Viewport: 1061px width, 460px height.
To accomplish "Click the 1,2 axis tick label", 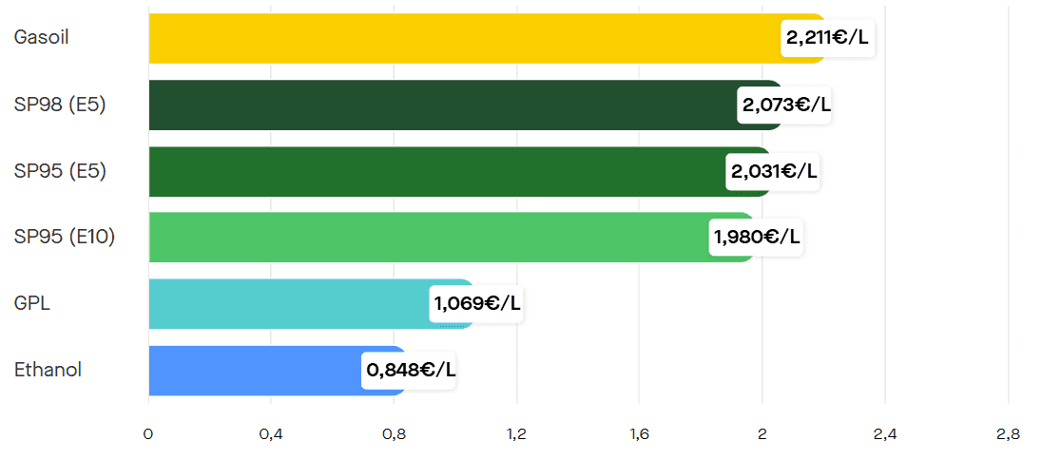I will click(517, 434).
